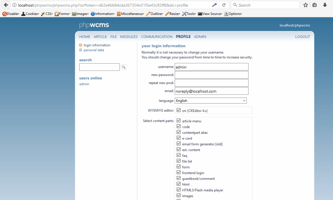The height and width of the screenshot is (200, 333).
Task: Click the email field with noreply@localhost.com
Action: pos(211,91)
